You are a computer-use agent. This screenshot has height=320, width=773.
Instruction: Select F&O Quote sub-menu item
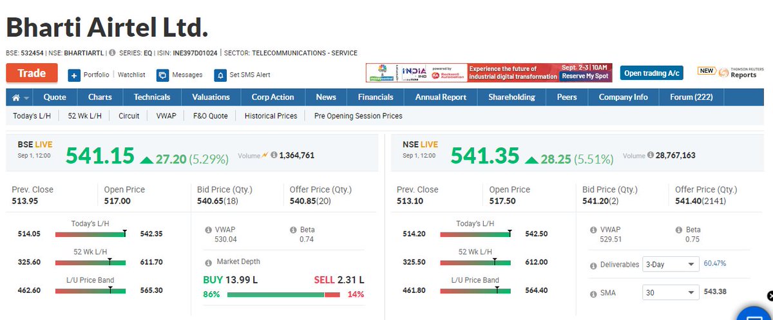click(x=210, y=116)
